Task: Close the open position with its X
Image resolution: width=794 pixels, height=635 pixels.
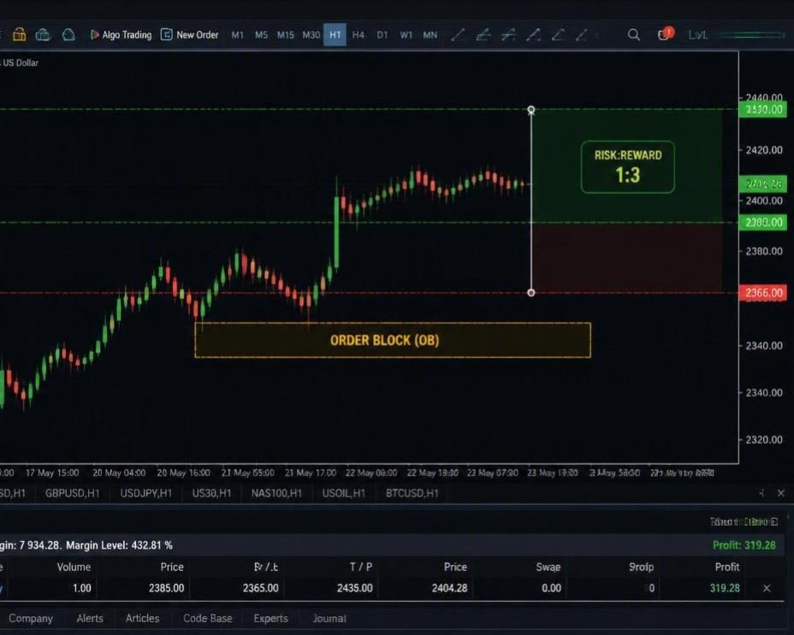Action: tap(767, 588)
